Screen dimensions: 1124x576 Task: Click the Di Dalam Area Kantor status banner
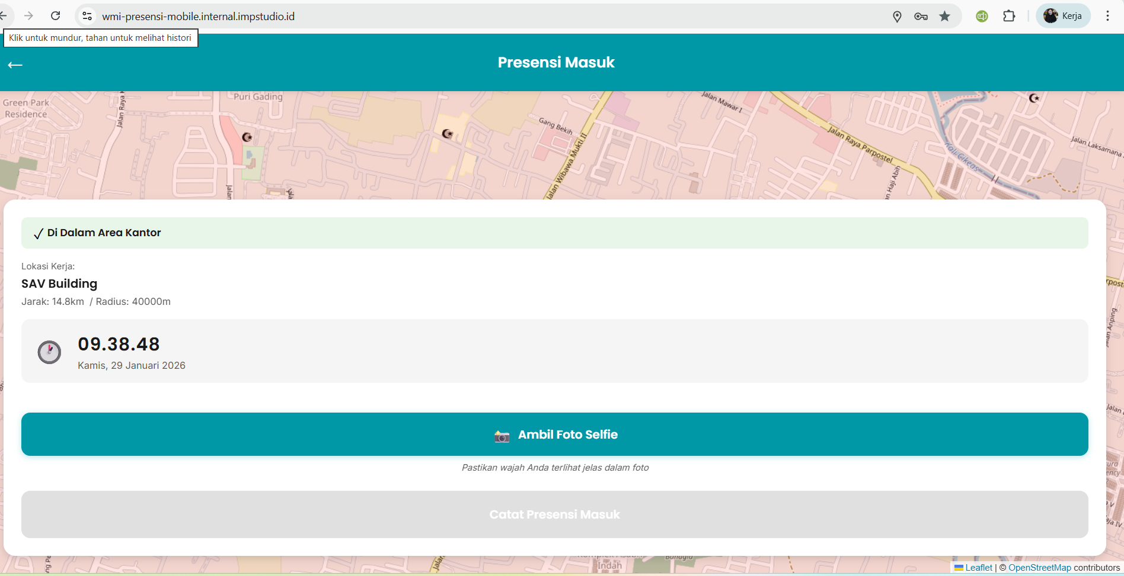point(554,233)
